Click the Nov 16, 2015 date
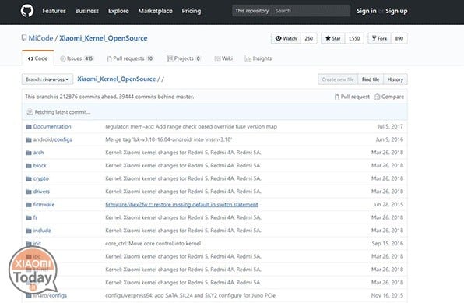The image size is (464, 303). click(387, 295)
